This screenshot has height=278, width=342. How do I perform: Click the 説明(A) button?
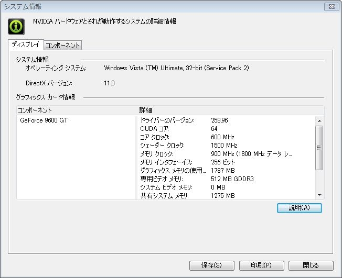click(x=299, y=208)
